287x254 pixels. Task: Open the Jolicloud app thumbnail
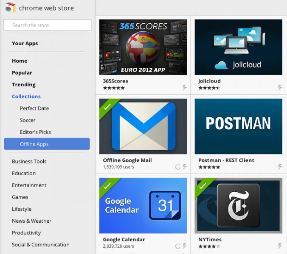pyautogui.click(x=238, y=47)
